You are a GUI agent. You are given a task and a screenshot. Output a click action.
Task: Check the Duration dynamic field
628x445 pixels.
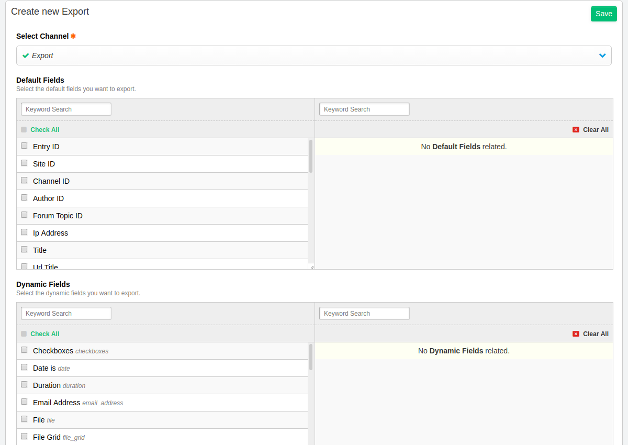pyautogui.click(x=24, y=384)
